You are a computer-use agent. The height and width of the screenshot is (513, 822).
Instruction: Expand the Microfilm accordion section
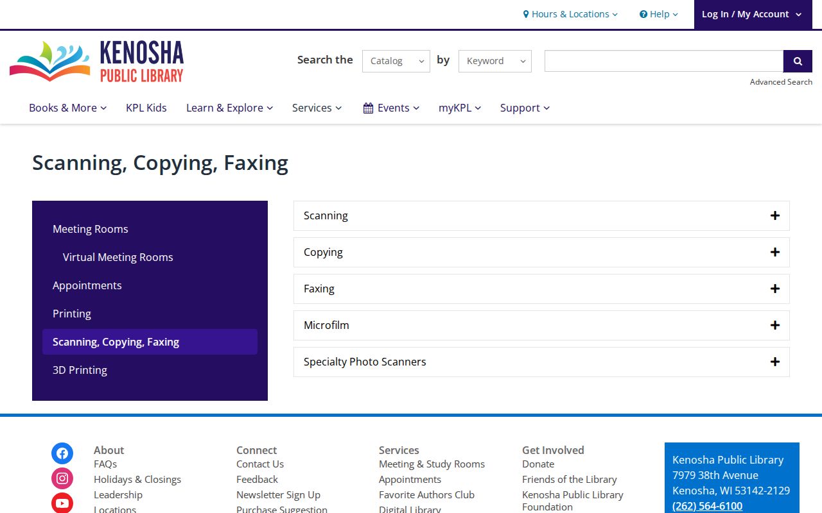(541, 325)
